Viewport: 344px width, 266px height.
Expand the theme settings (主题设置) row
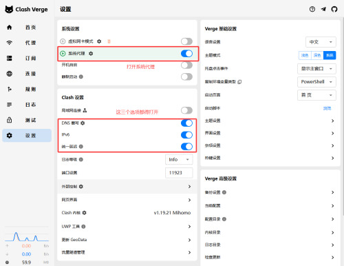(270, 121)
